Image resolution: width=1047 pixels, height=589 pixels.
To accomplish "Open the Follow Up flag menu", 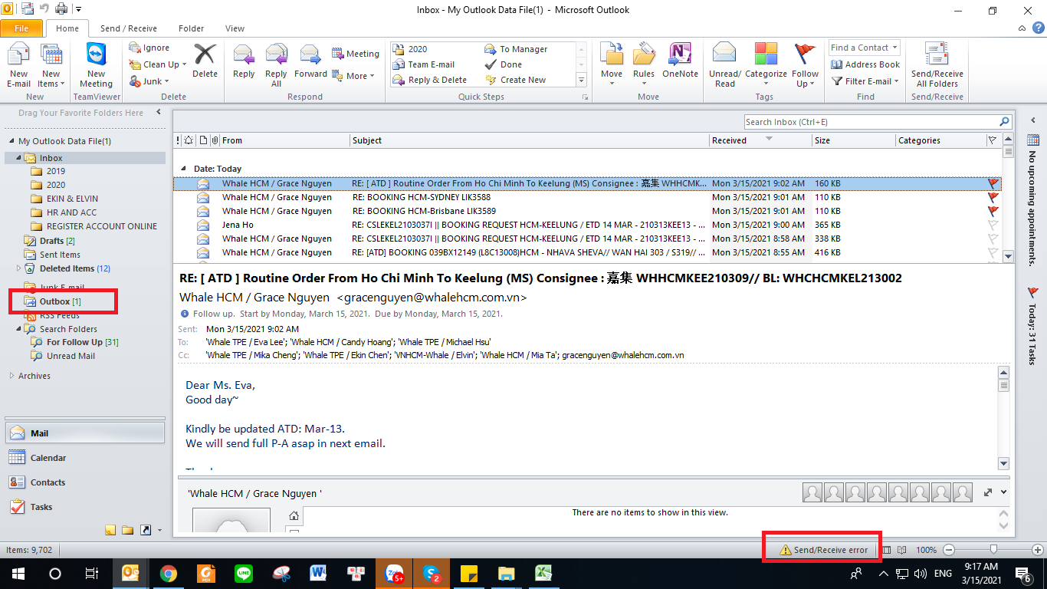I will (806, 66).
